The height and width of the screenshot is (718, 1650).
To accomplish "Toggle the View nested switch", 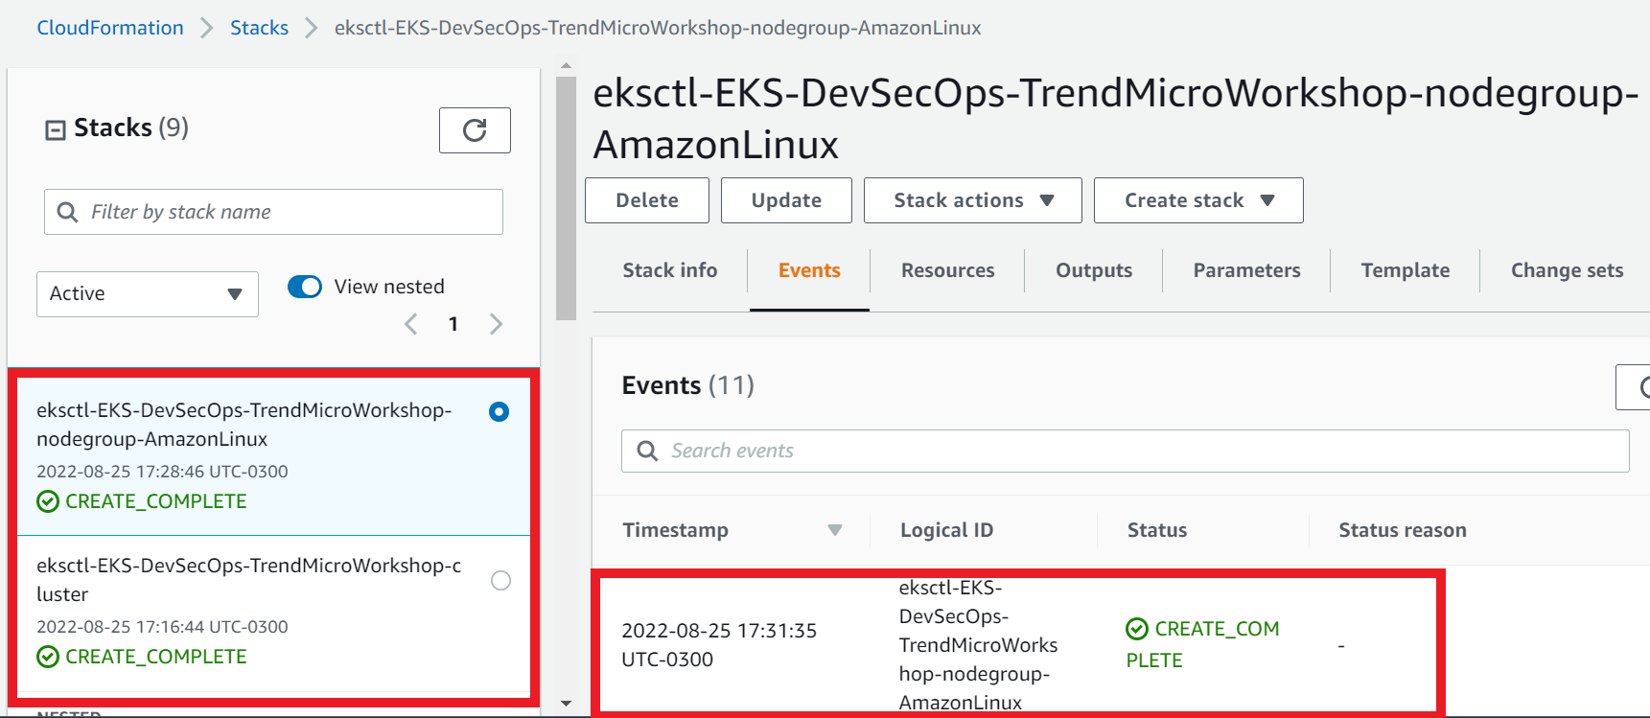I will 305,287.
